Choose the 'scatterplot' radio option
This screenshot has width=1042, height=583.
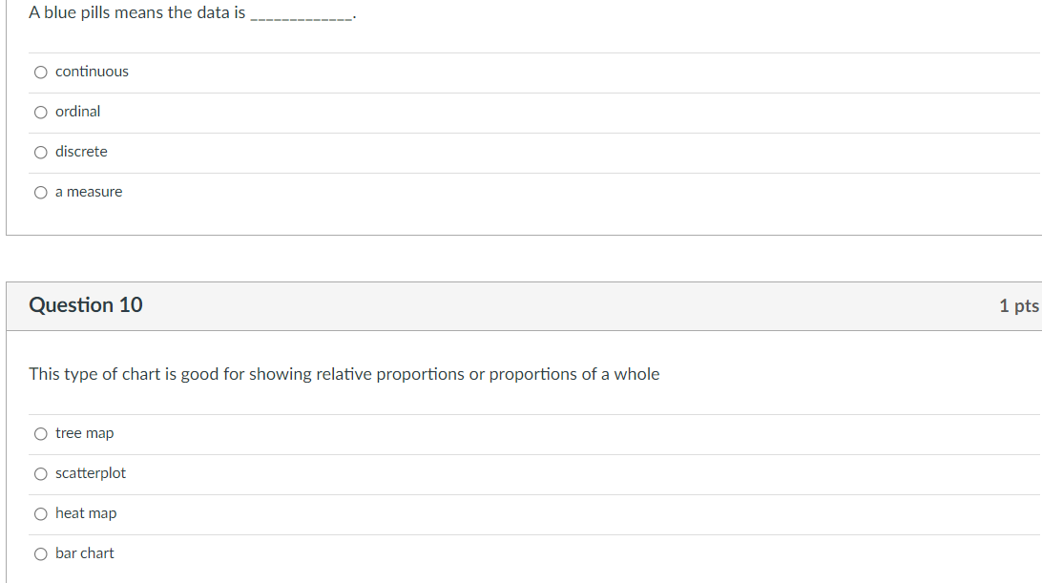40,474
